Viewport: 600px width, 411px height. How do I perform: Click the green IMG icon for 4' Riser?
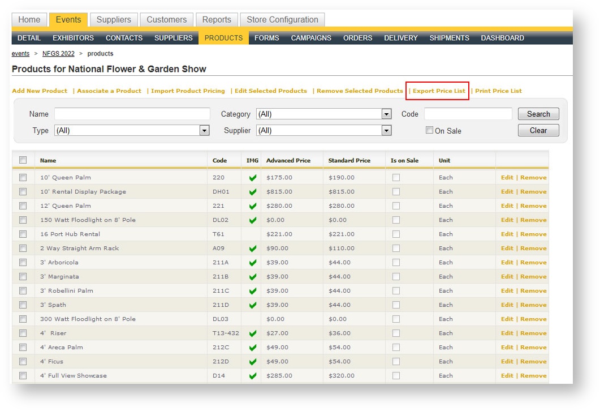252,333
